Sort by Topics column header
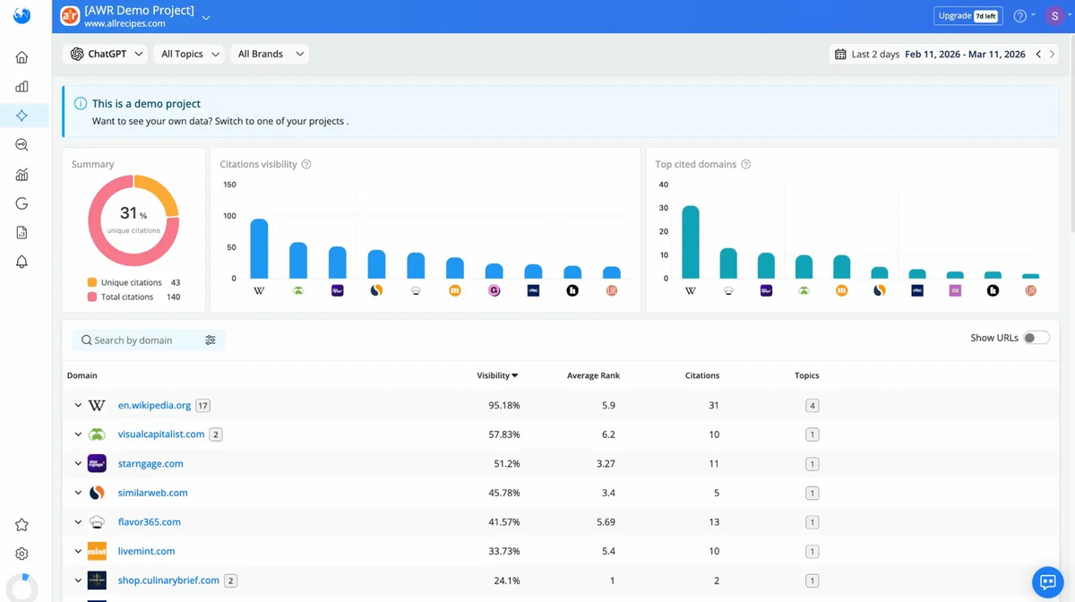Image resolution: width=1075 pixels, height=602 pixels. click(806, 375)
